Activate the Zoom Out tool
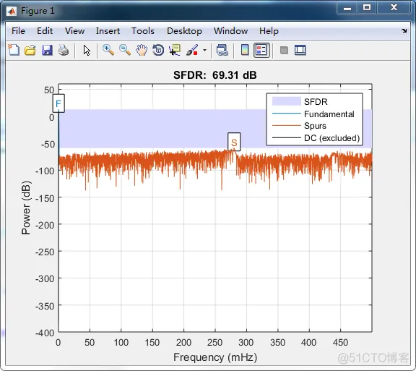 [x=125, y=50]
